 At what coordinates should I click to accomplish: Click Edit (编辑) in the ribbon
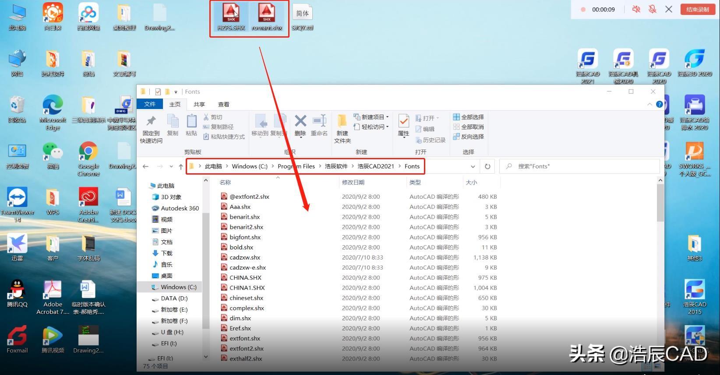(425, 129)
